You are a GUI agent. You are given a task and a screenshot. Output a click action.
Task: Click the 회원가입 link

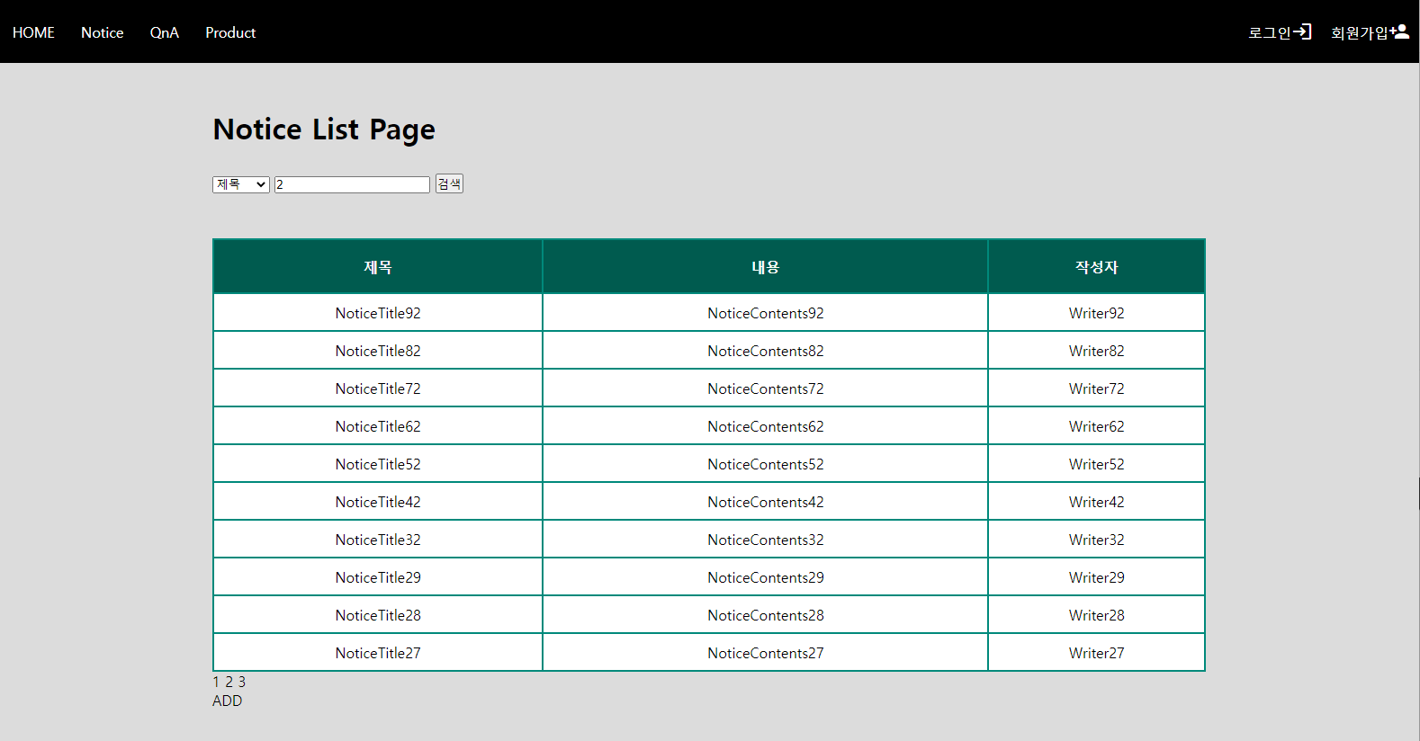1360,32
